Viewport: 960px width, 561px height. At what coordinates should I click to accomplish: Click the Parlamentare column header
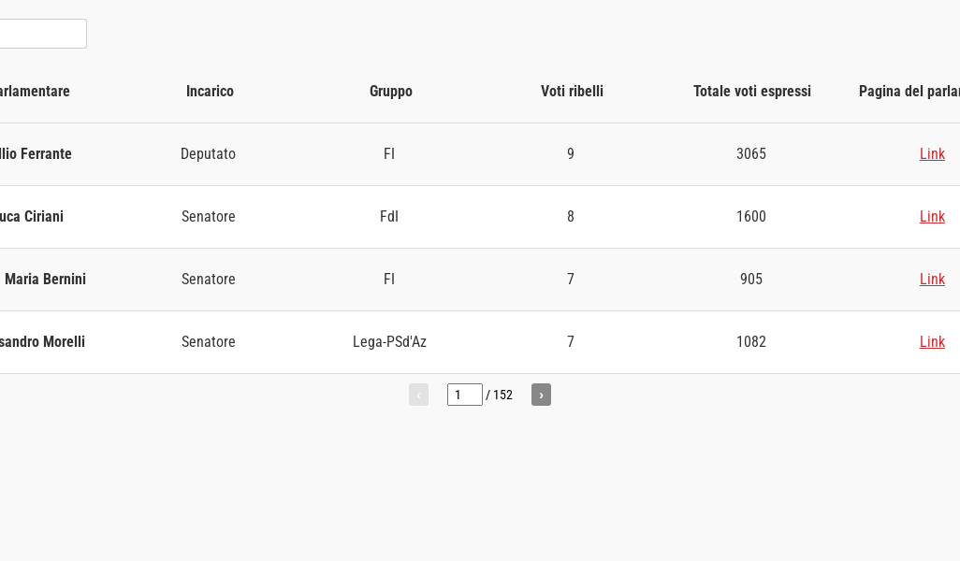tap(35, 92)
